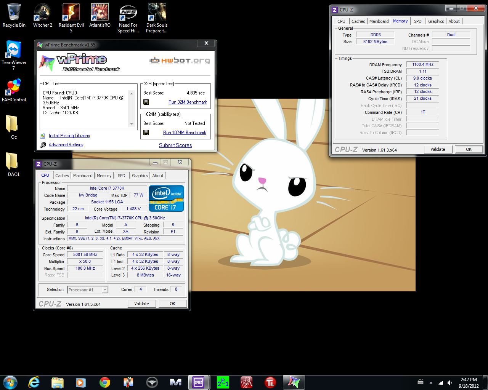Open the Recycle Bin desktop icon

tap(14, 16)
